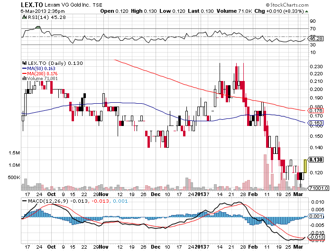Click Mar on the MACD panel date axis

coord(298,247)
